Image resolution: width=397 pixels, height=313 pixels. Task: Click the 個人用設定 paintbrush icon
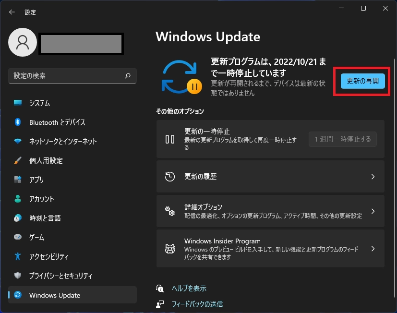pos(18,161)
